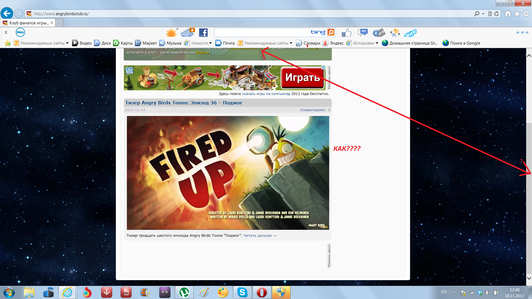Open the Windows Start button
The width and height of the screenshot is (532, 299).
[9, 292]
